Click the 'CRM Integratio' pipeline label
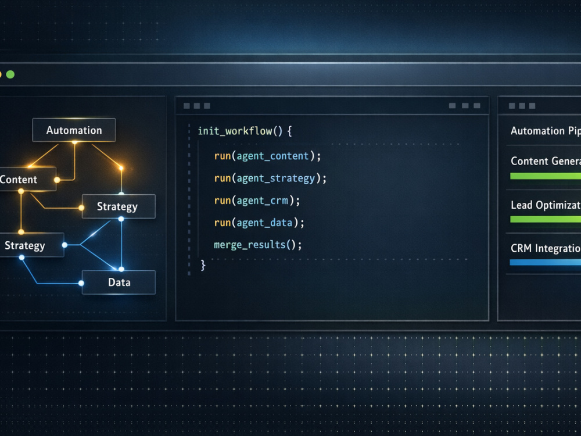This screenshot has height=436, width=581. pyautogui.click(x=546, y=248)
